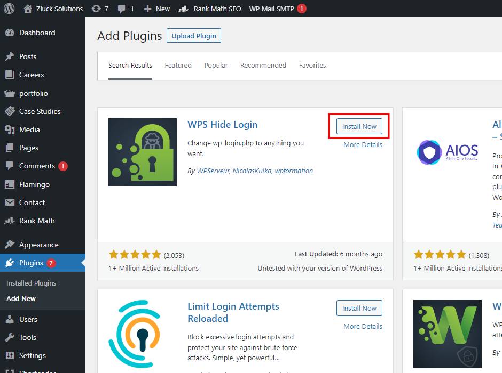This screenshot has height=373, width=502.
Task: Click the Comments speech bubble sidebar icon
Action: coord(10,166)
